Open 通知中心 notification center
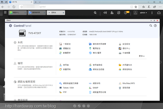Image resolution: width=163 pixels, height=109 pixels. (x=125, y=49)
